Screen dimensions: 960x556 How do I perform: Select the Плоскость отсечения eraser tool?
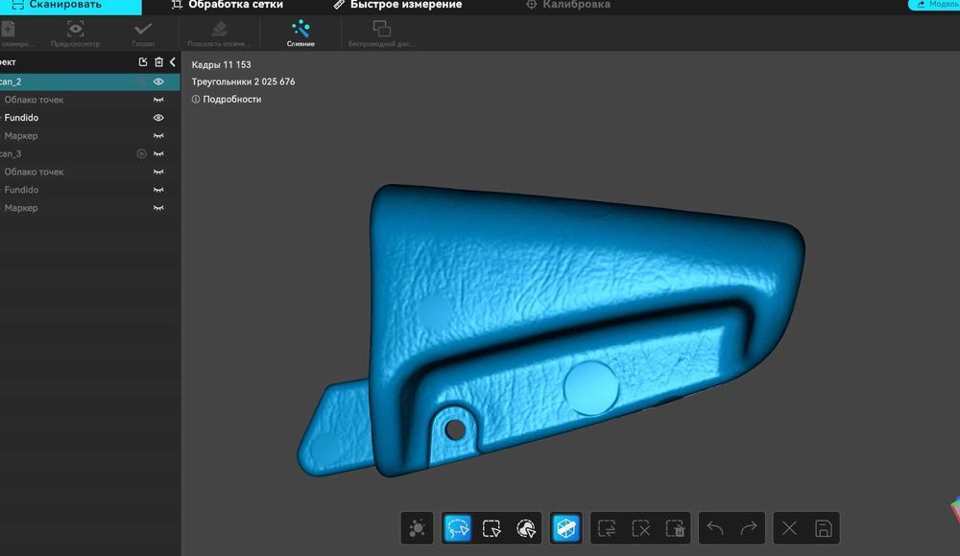219,33
